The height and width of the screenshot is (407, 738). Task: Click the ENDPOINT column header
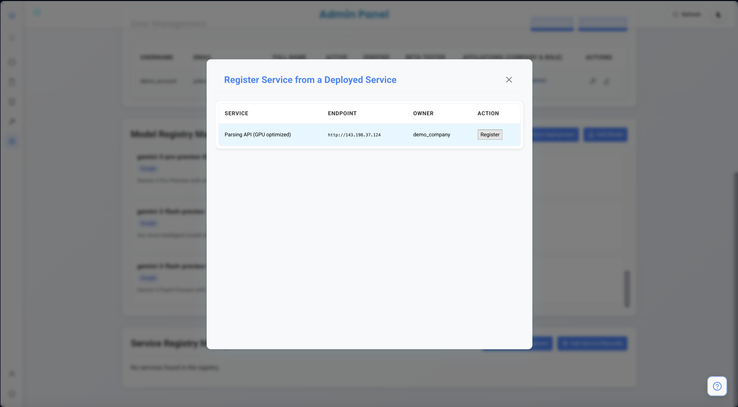pyautogui.click(x=342, y=113)
